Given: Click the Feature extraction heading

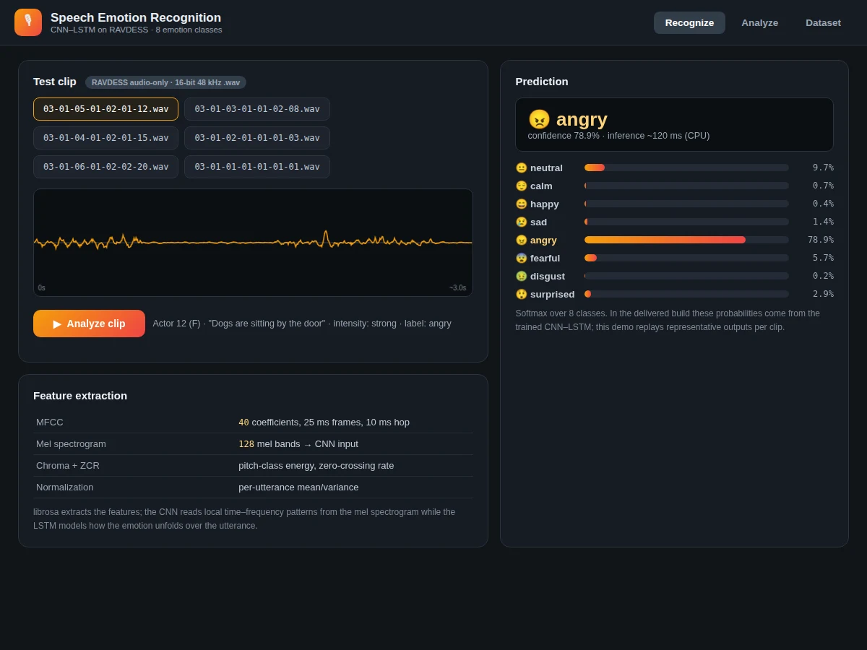Looking at the screenshot, I should tap(80, 395).
